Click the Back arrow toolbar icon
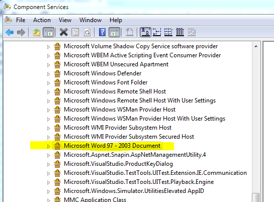 (x=10, y=32)
